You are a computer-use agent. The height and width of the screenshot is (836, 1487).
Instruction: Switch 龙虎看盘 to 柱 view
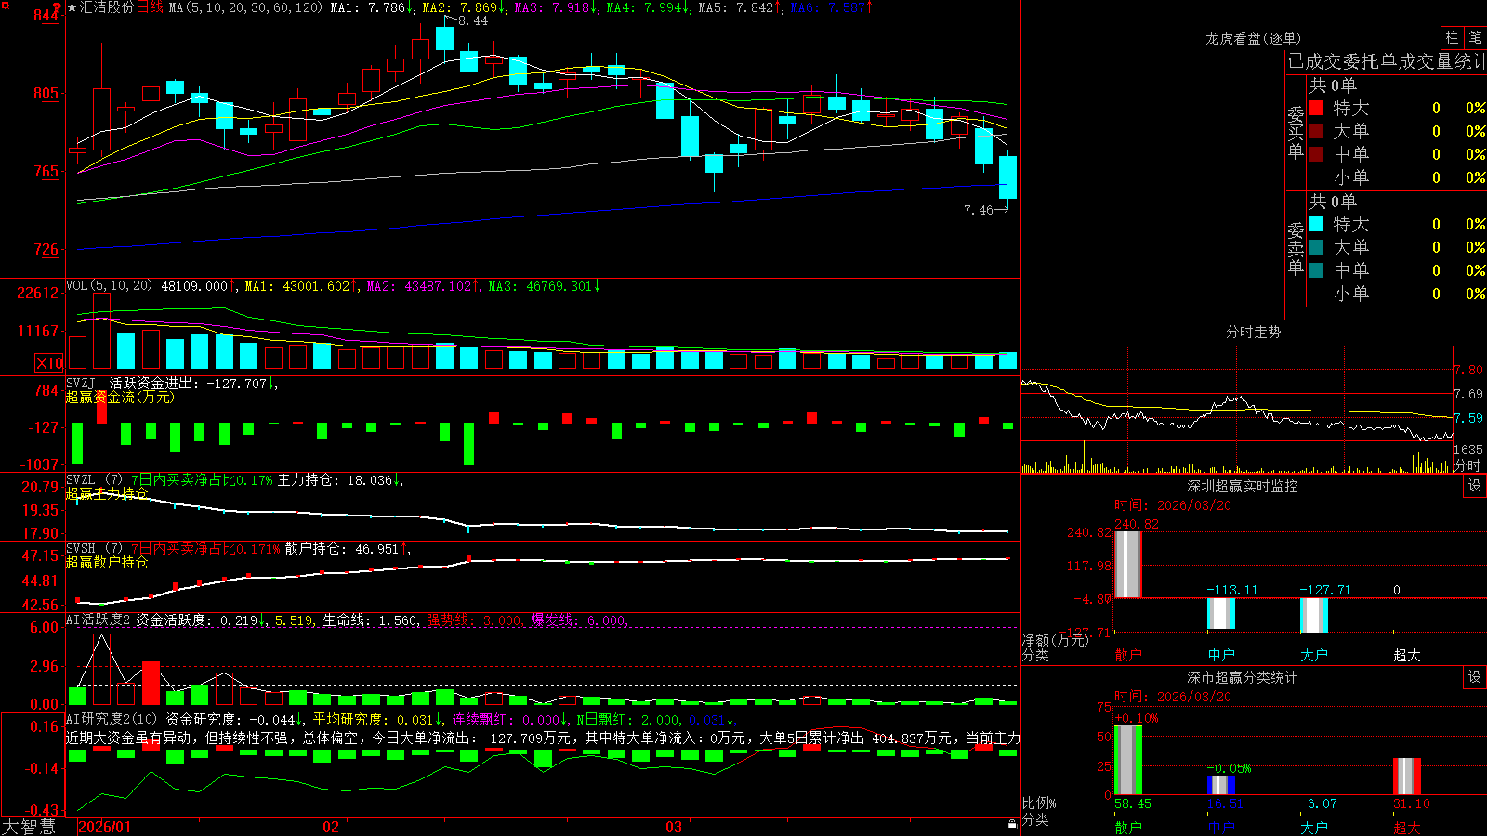pyautogui.click(x=1452, y=37)
